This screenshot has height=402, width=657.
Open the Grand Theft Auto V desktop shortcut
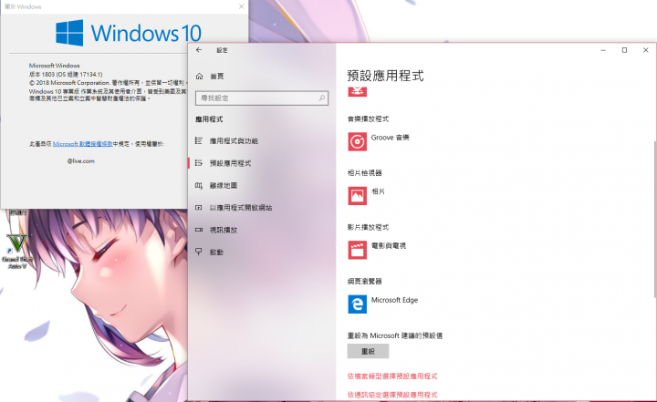click(x=16, y=251)
